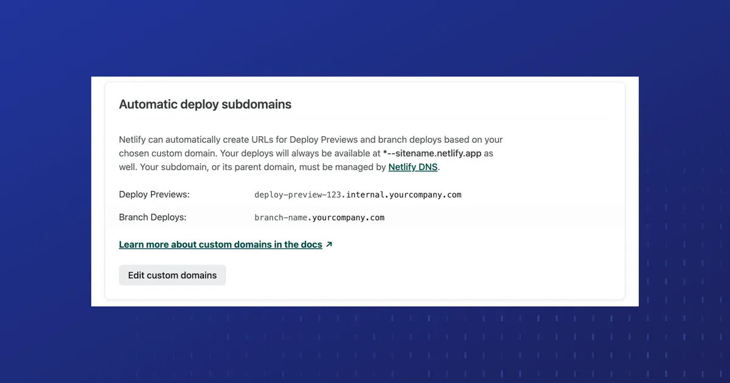Click the bold *--sitename.netlify.app text

coord(433,153)
